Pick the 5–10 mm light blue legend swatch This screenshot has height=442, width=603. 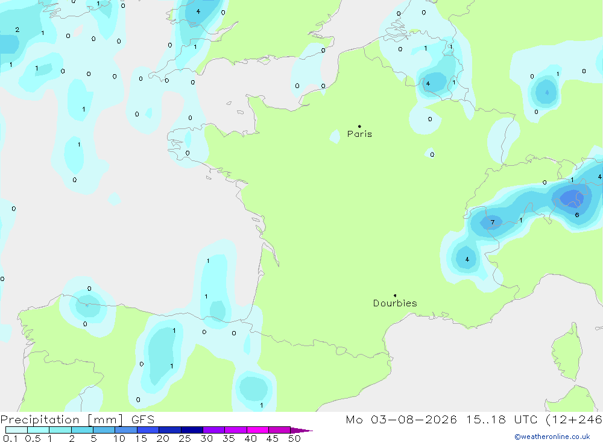(x=104, y=430)
